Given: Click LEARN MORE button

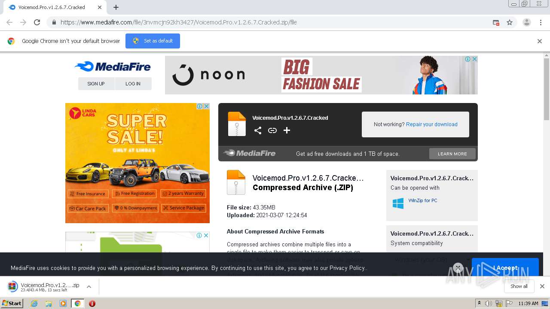Looking at the screenshot, I should click(452, 154).
